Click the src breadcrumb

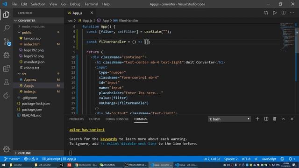71,21
